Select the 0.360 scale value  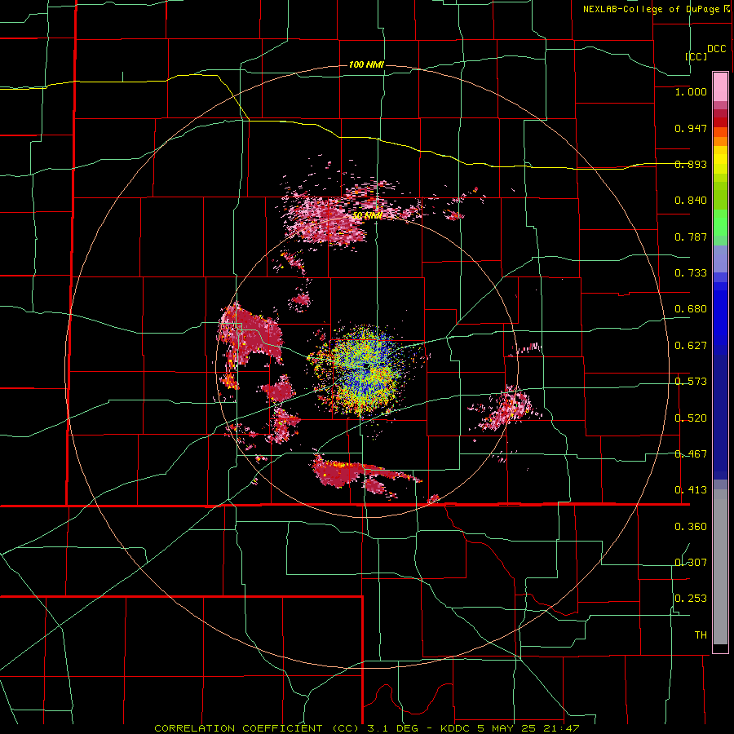pos(691,527)
